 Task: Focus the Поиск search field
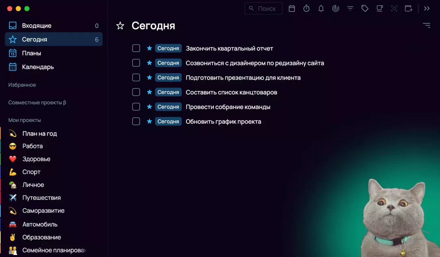(264, 8)
